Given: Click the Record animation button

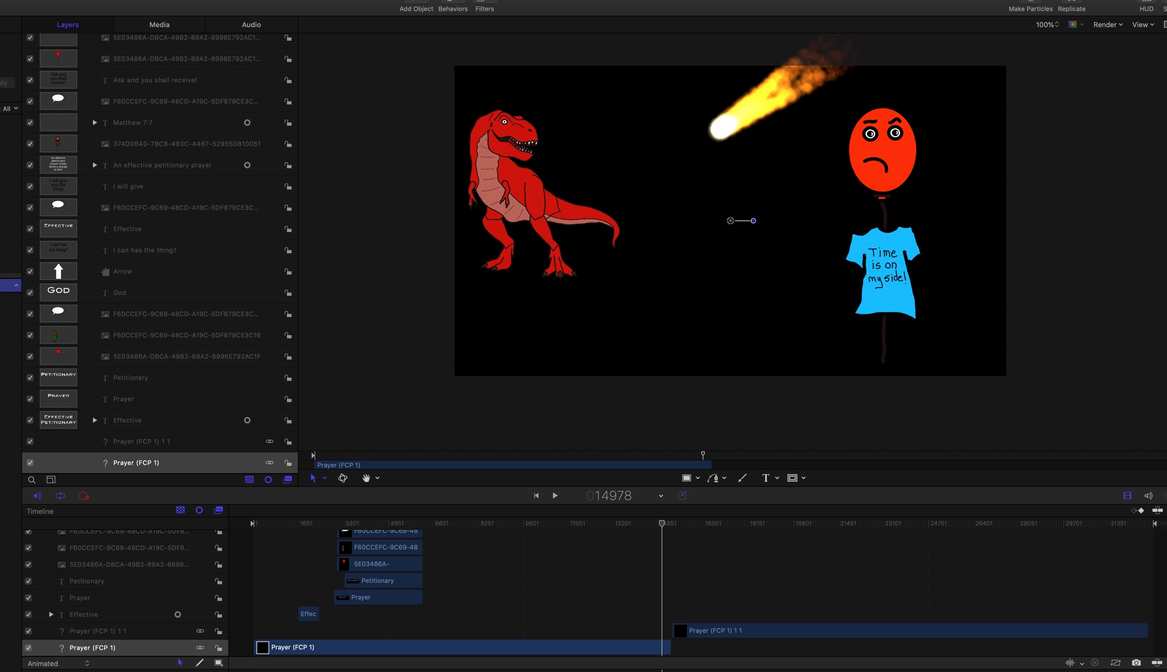Looking at the screenshot, I should pos(84,496).
